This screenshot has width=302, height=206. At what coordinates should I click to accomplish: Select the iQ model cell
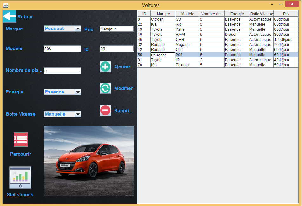point(187,60)
